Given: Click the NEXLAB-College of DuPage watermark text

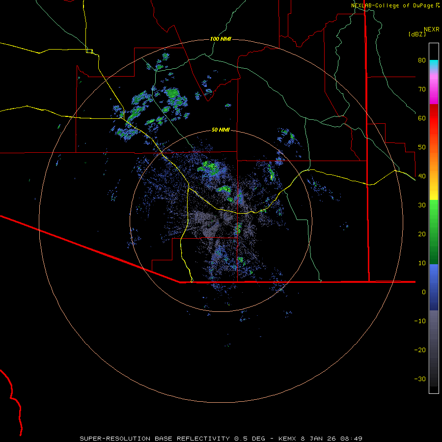Looking at the screenshot, I should 392,5.
